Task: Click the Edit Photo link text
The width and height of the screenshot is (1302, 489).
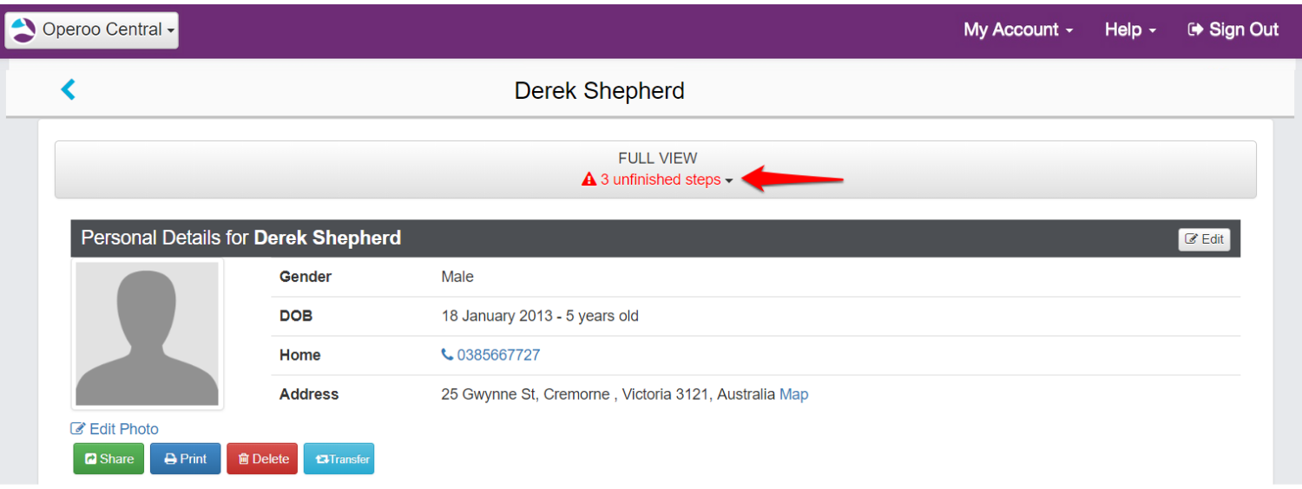Action: click(123, 429)
